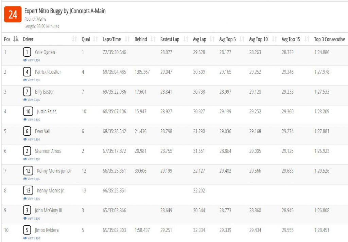The image size is (348, 242).
Task: View laps for Evan Vail
Action: click(x=32, y=139)
